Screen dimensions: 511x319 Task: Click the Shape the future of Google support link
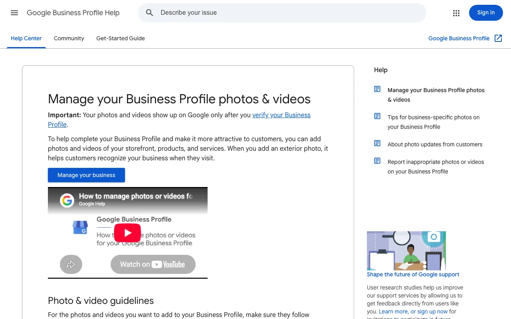(413, 274)
